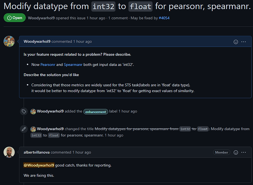This screenshot has height=185, width=253.
Task: Open albertvillanova author name in comment header
Action: (x=36, y=152)
